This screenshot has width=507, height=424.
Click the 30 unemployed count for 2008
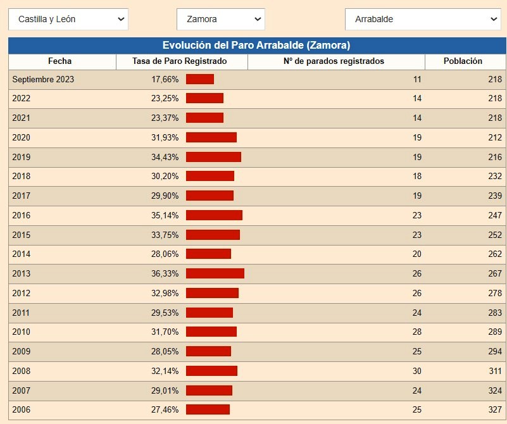(416, 371)
